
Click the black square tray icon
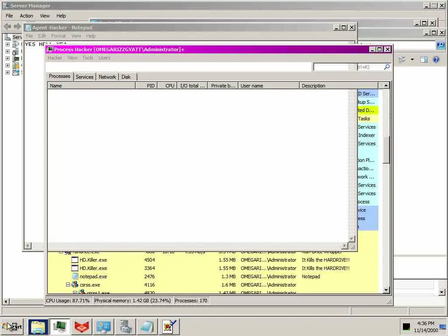(x=406, y=326)
